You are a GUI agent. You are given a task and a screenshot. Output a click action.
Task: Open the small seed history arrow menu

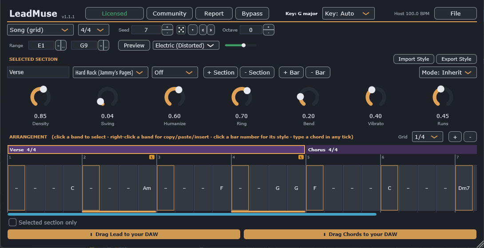[x=193, y=30]
